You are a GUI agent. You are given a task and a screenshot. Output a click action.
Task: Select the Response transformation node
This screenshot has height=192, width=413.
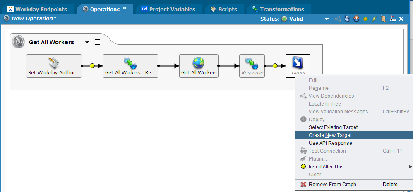click(x=252, y=66)
